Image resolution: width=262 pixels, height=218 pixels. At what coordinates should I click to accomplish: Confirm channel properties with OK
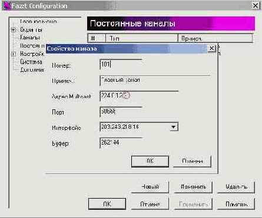tap(150, 161)
